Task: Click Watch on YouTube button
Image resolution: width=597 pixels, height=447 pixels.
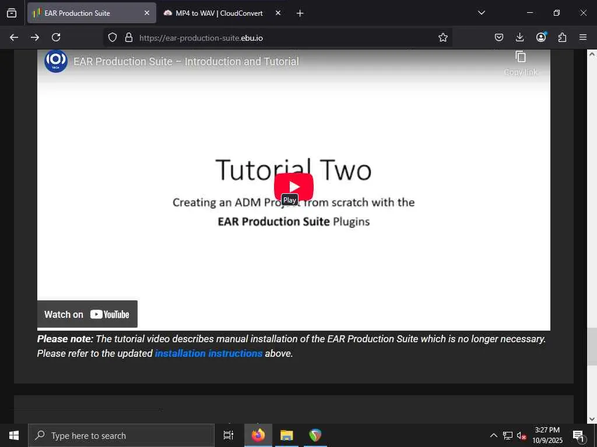Action: [x=87, y=314]
